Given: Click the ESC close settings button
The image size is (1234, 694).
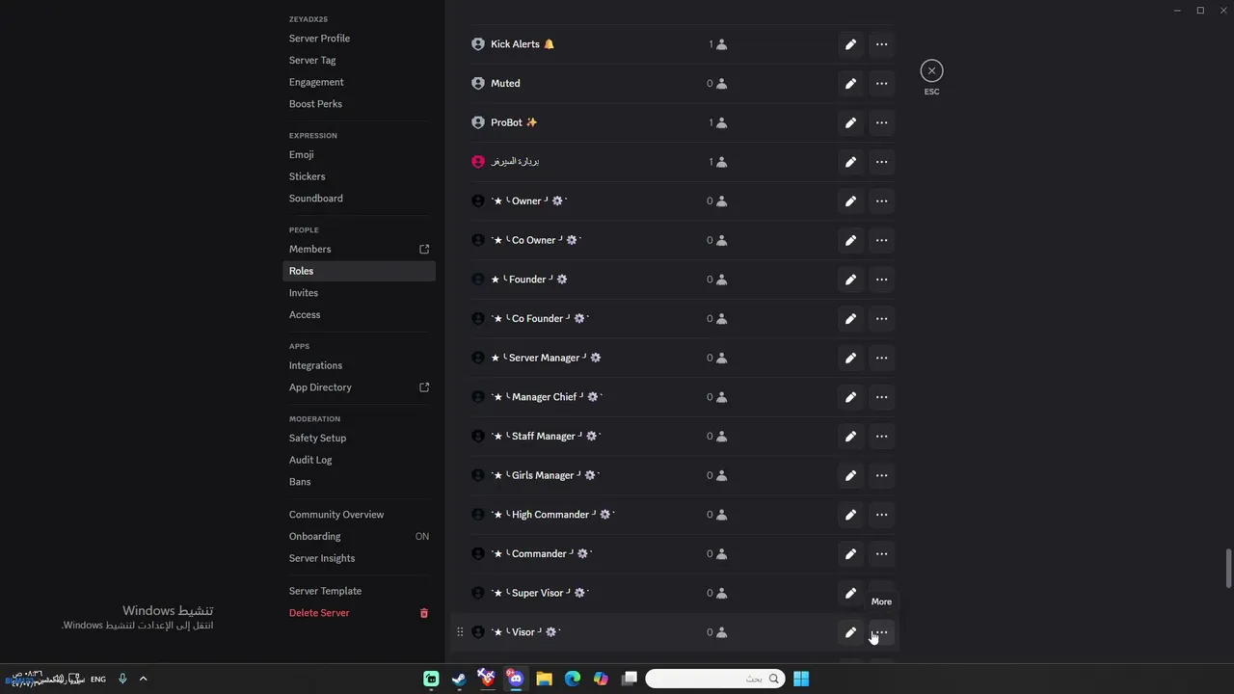Looking at the screenshot, I should click(931, 70).
